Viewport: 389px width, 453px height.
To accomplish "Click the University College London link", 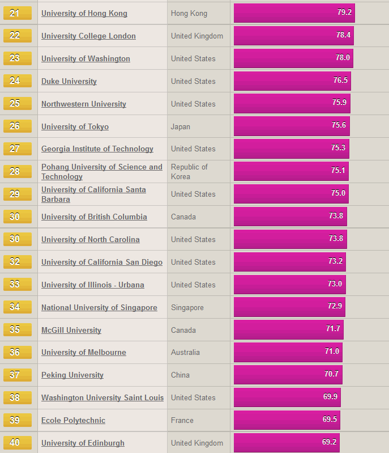I will 88,36.
